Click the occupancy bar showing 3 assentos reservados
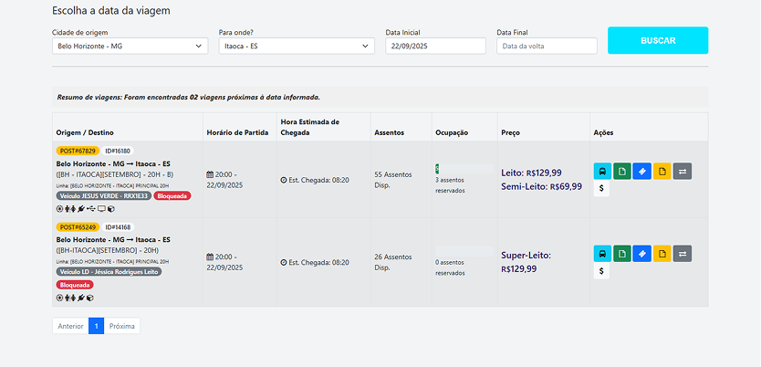761x367 pixels. [464, 169]
